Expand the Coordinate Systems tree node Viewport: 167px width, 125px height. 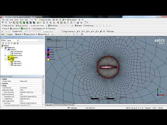[5, 56]
